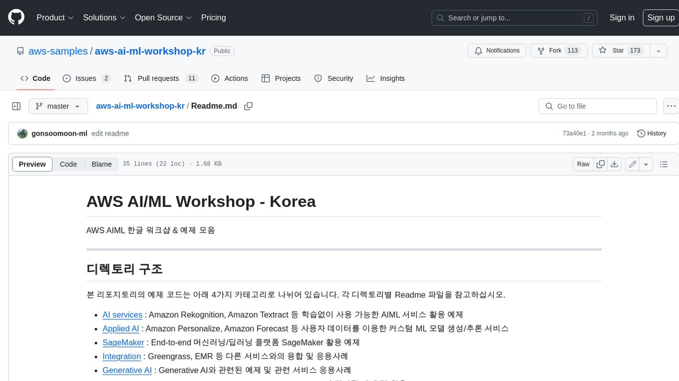Edit this file pencil icon
This screenshot has width=679, height=381.
pyautogui.click(x=633, y=164)
